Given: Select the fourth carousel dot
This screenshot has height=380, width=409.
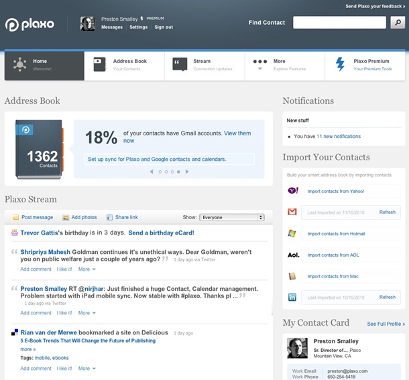Looking at the screenshot, I should 178,172.
